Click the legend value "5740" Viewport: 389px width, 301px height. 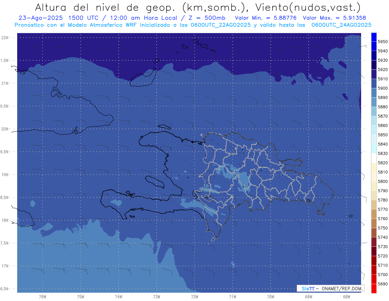click(x=383, y=237)
